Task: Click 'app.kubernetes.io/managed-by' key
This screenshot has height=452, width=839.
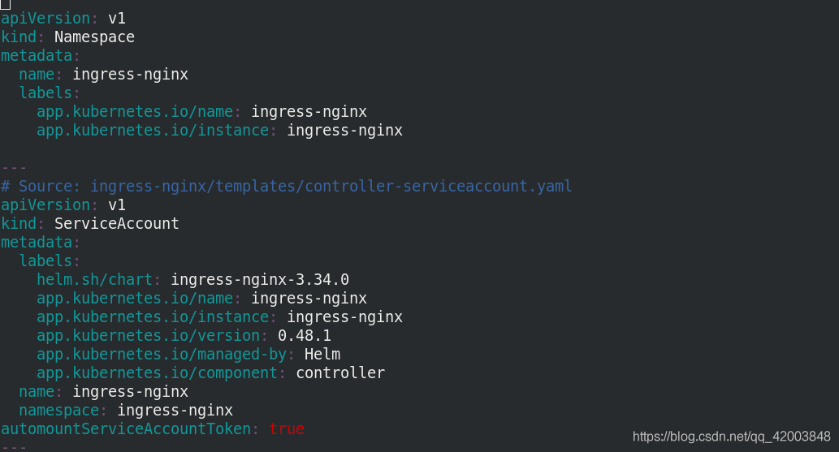Action: click(162, 354)
